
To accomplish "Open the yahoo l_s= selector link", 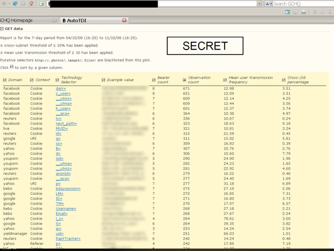I will [60, 218].
